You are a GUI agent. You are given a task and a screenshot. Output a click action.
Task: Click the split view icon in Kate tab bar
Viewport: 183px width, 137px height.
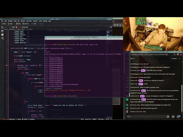(x=111, y=27)
